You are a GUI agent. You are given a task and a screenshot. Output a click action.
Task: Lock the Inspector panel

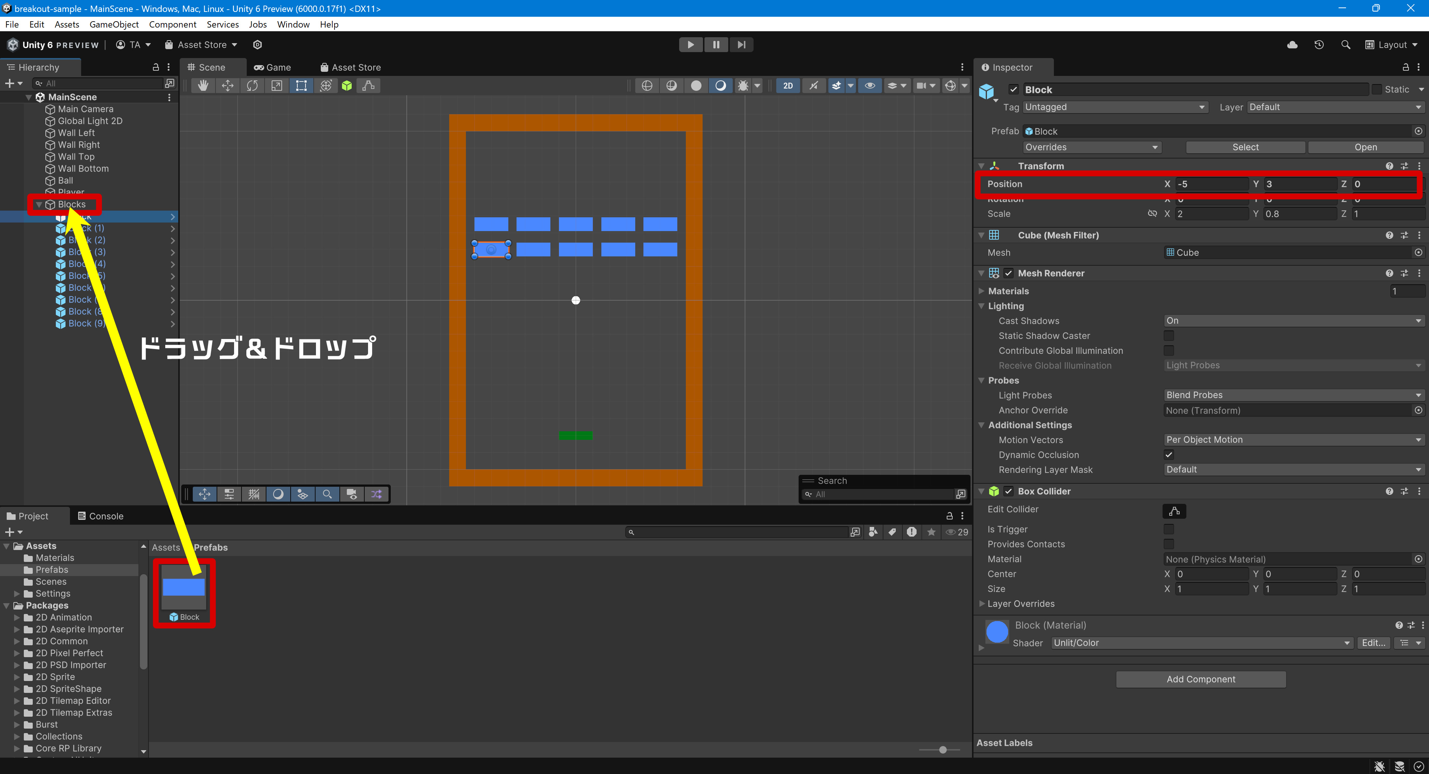(1405, 67)
